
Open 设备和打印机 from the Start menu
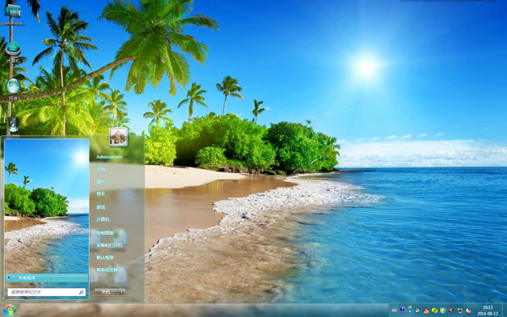click(x=109, y=245)
